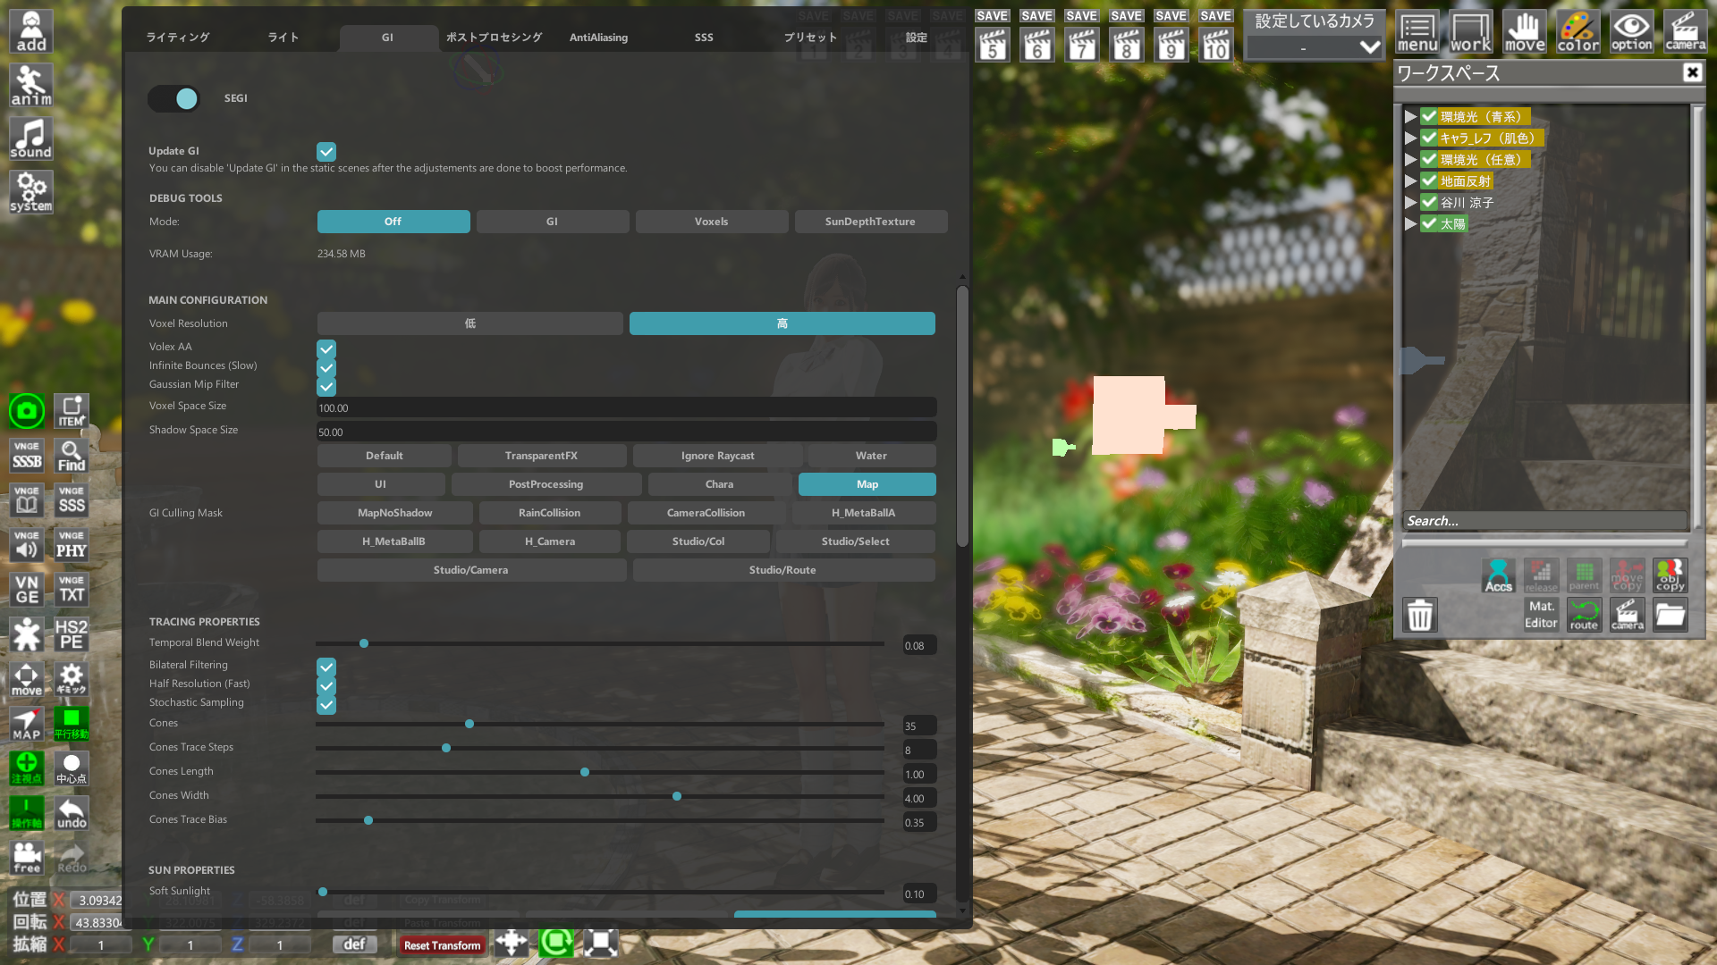Expand the 太陽 tree item
The height and width of the screenshot is (965, 1717).
tap(1410, 224)
